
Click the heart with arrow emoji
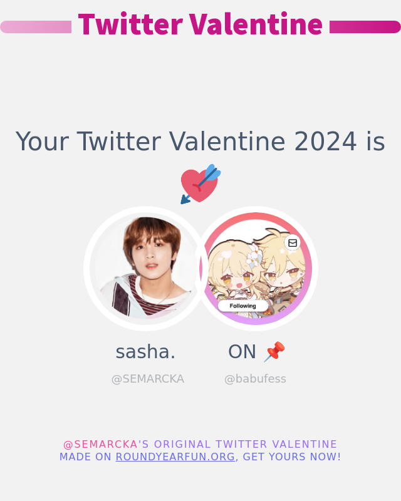pos(200,184)
